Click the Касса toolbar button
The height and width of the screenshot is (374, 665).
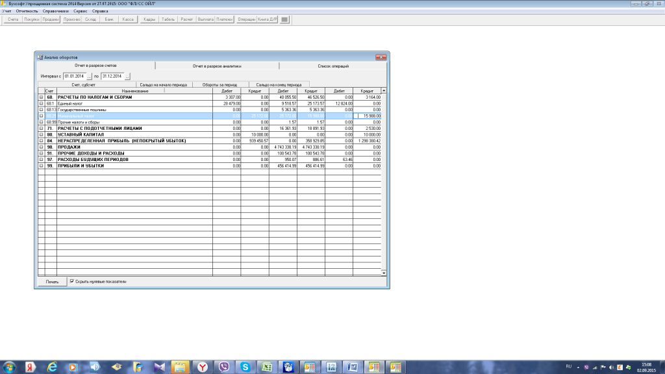coord(128,19)
